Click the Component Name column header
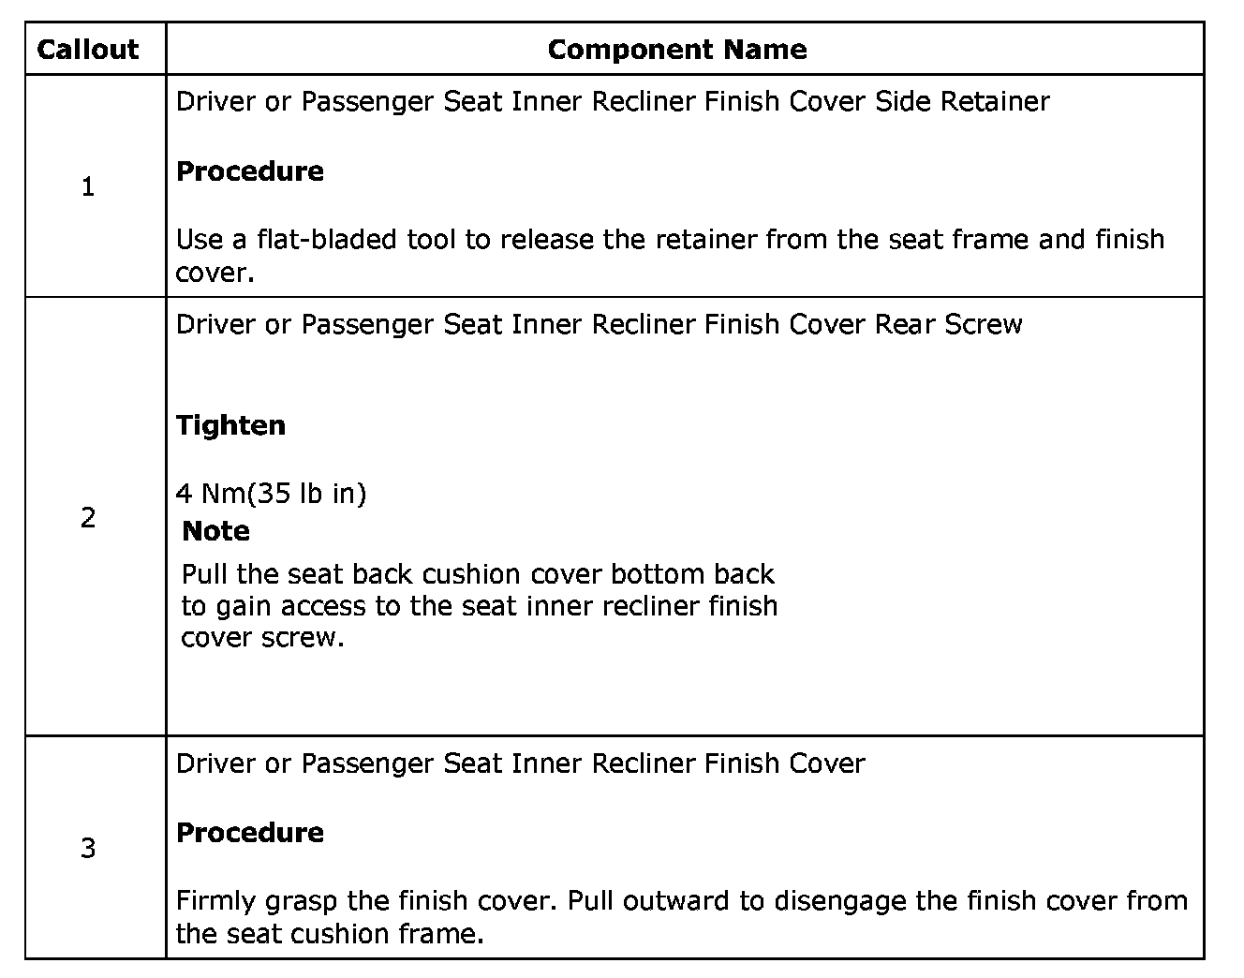This screenshot has width=1244, height=978. [676, 50]
